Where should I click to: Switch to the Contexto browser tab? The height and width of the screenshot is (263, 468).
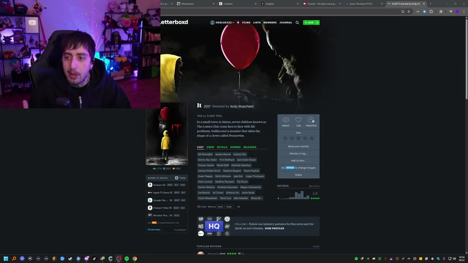point(238,4)
